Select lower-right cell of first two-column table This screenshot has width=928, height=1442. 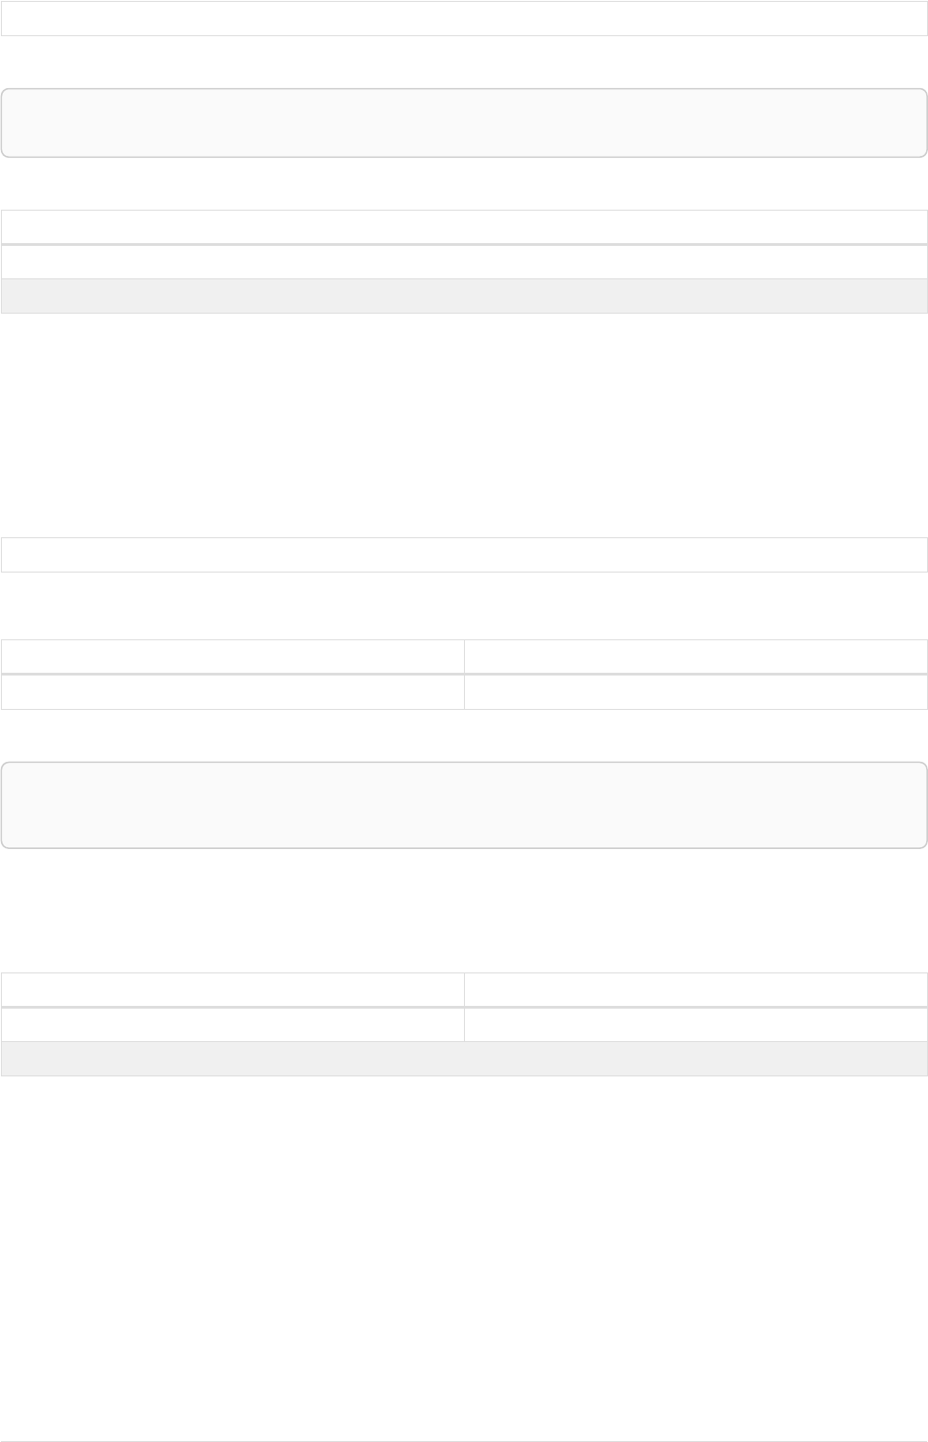[696, 692]
